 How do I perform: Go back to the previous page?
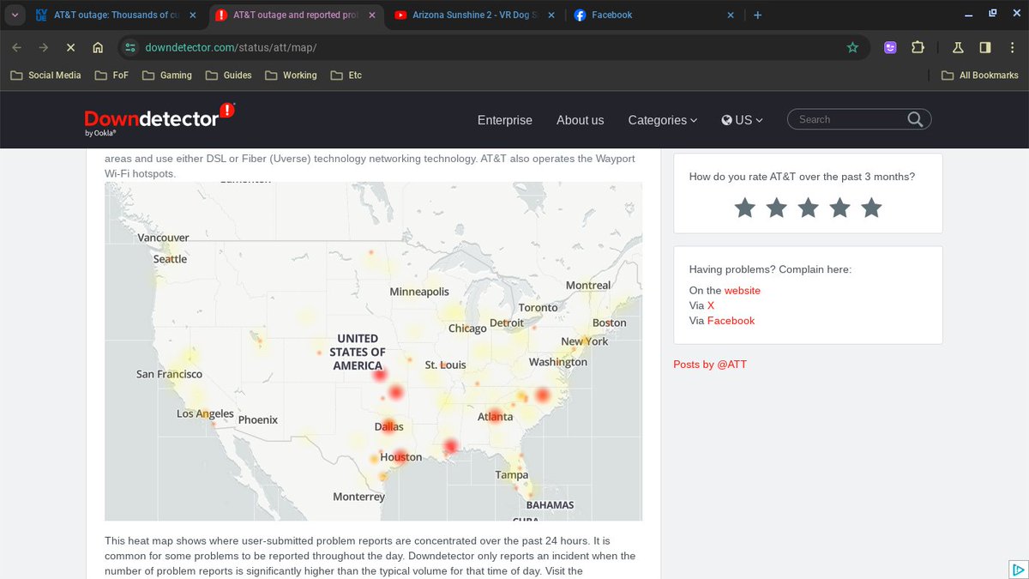16,47
